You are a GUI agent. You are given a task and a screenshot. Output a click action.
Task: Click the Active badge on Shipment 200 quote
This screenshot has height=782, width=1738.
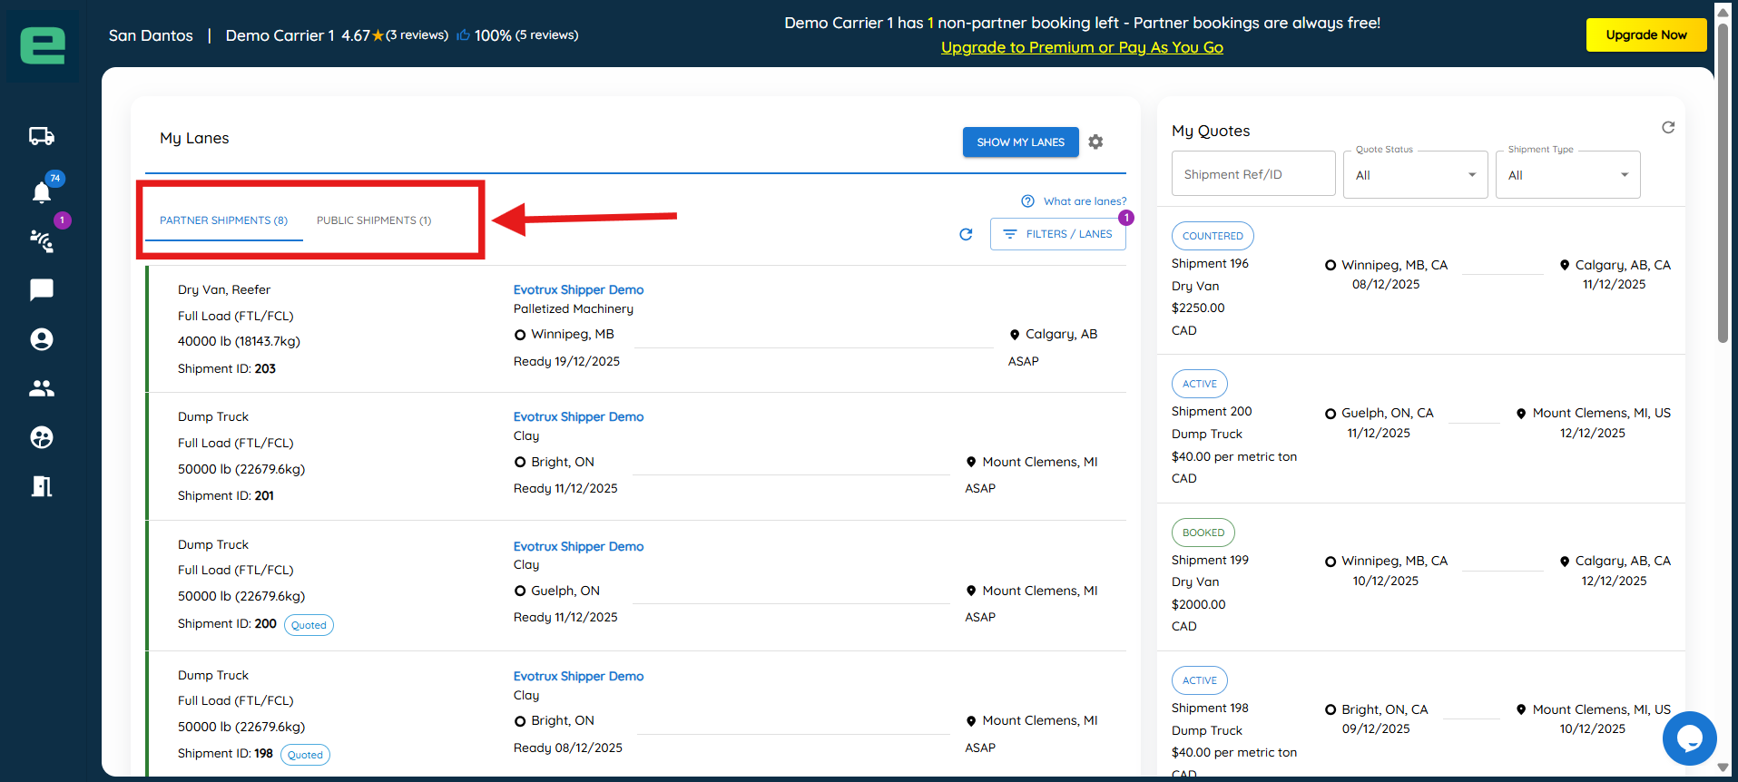(x=1200, y=384)
